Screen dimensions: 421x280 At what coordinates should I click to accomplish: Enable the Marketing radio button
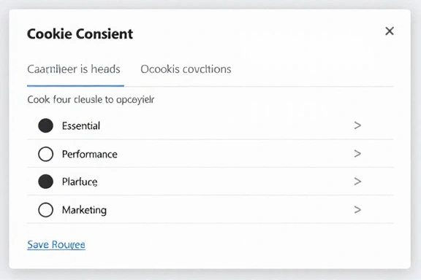[x=45, y=210]
